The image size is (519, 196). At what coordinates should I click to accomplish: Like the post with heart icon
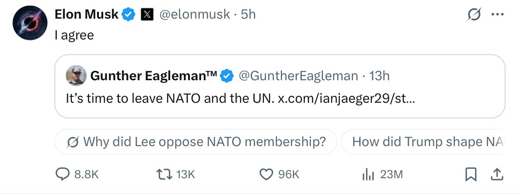tap(266, 174)
